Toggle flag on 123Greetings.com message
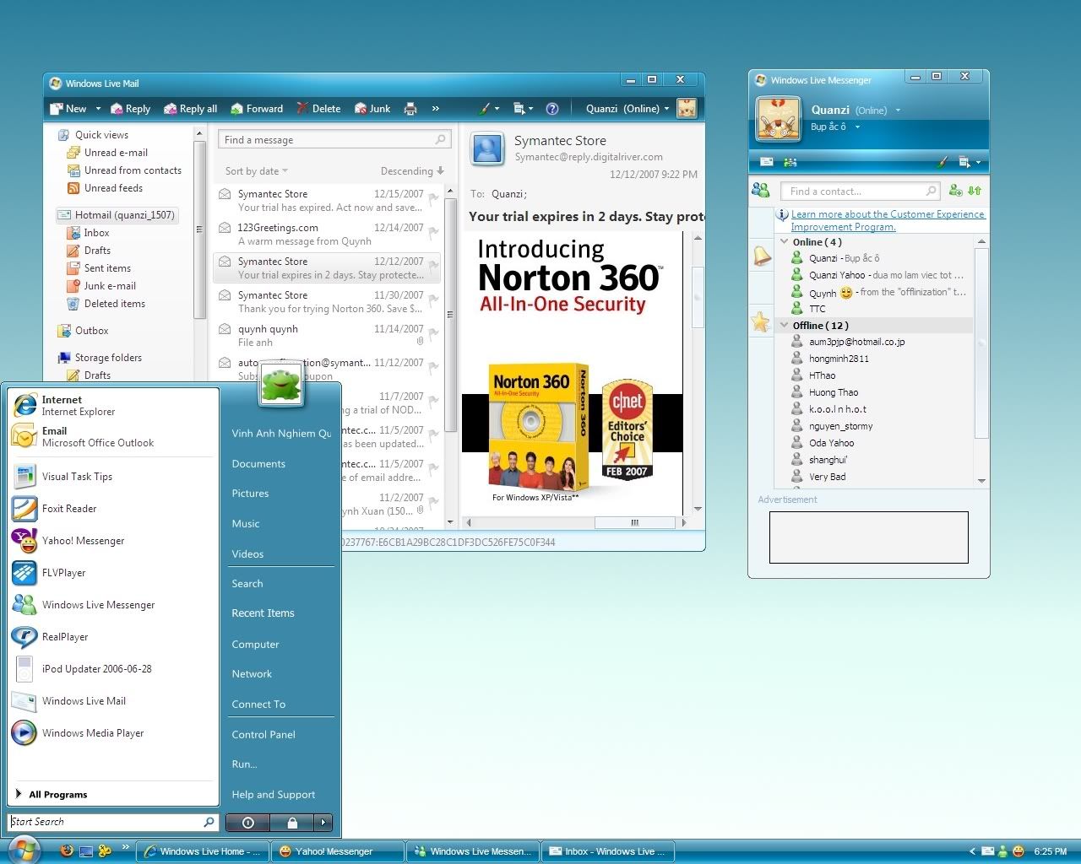 (433, 233)
